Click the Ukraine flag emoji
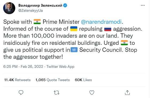The height and width of the screenshot is (98, 150). pyautogui.click(x=74, y=29)
